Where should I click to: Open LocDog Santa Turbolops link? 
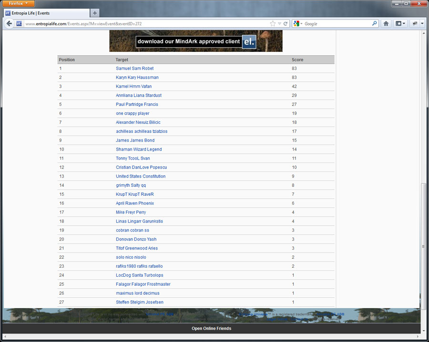pyautogui.click(x=140, y=275)
